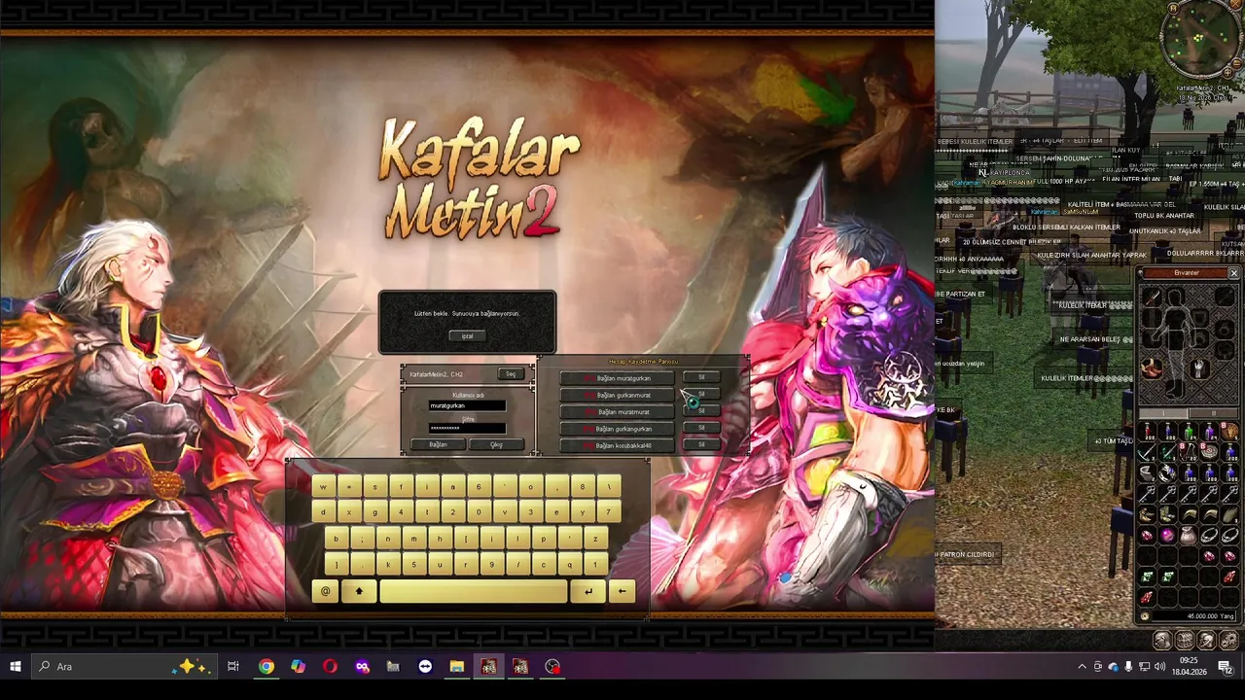Image resolution: width=1245 pixels, height=700 pixels.
Task: Delete saved account muratgurkan with Sil
Action: (x=701, y=377)
